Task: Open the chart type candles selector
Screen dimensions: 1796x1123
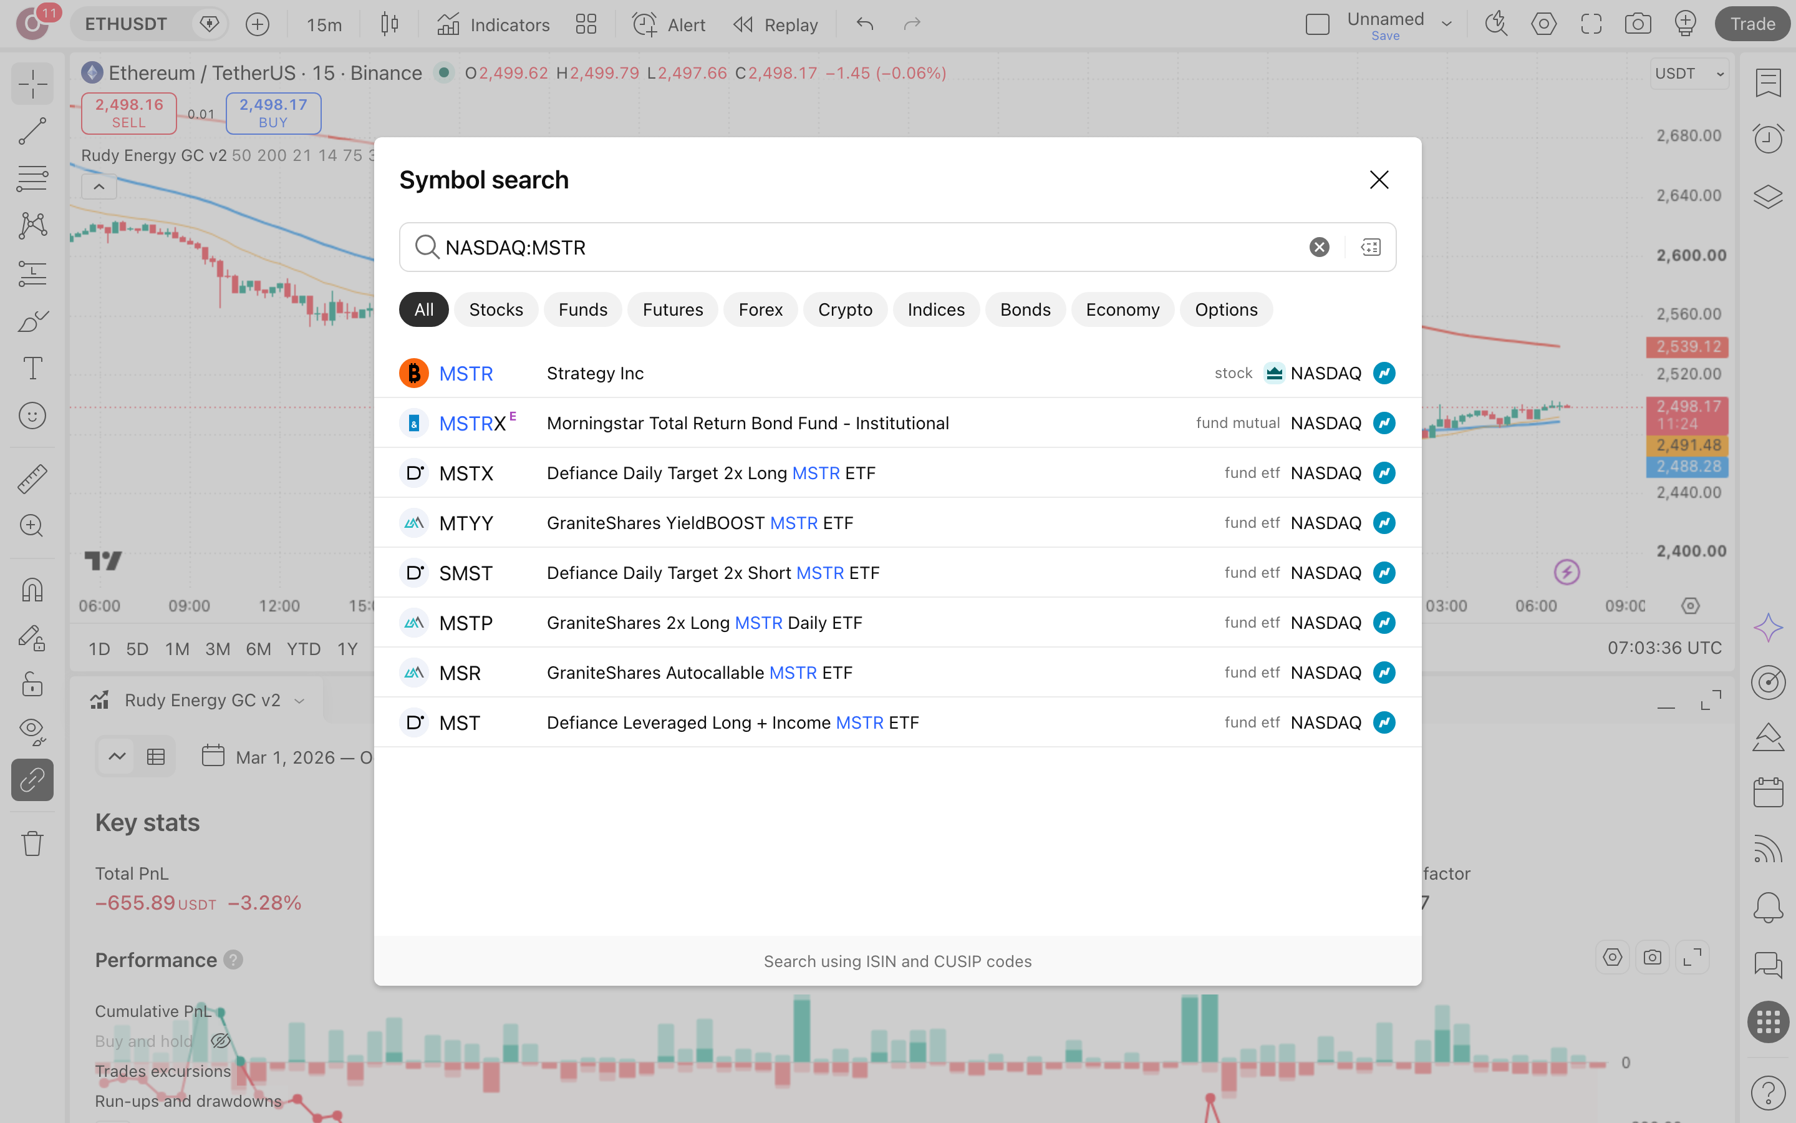Action: click(390, 24)
